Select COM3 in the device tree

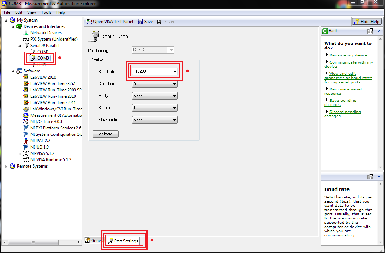pyautogui.click(x=43, y=58)
